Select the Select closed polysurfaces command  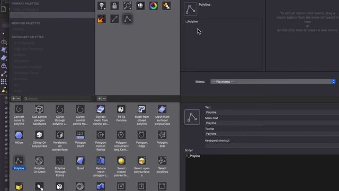121,167
